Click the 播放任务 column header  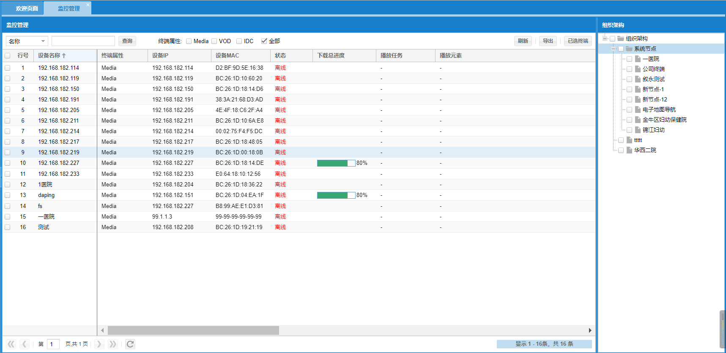[405, 55]
